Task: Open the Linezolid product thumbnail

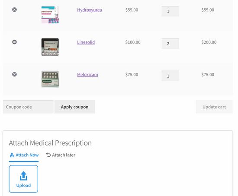Action: tap(50, 47)
